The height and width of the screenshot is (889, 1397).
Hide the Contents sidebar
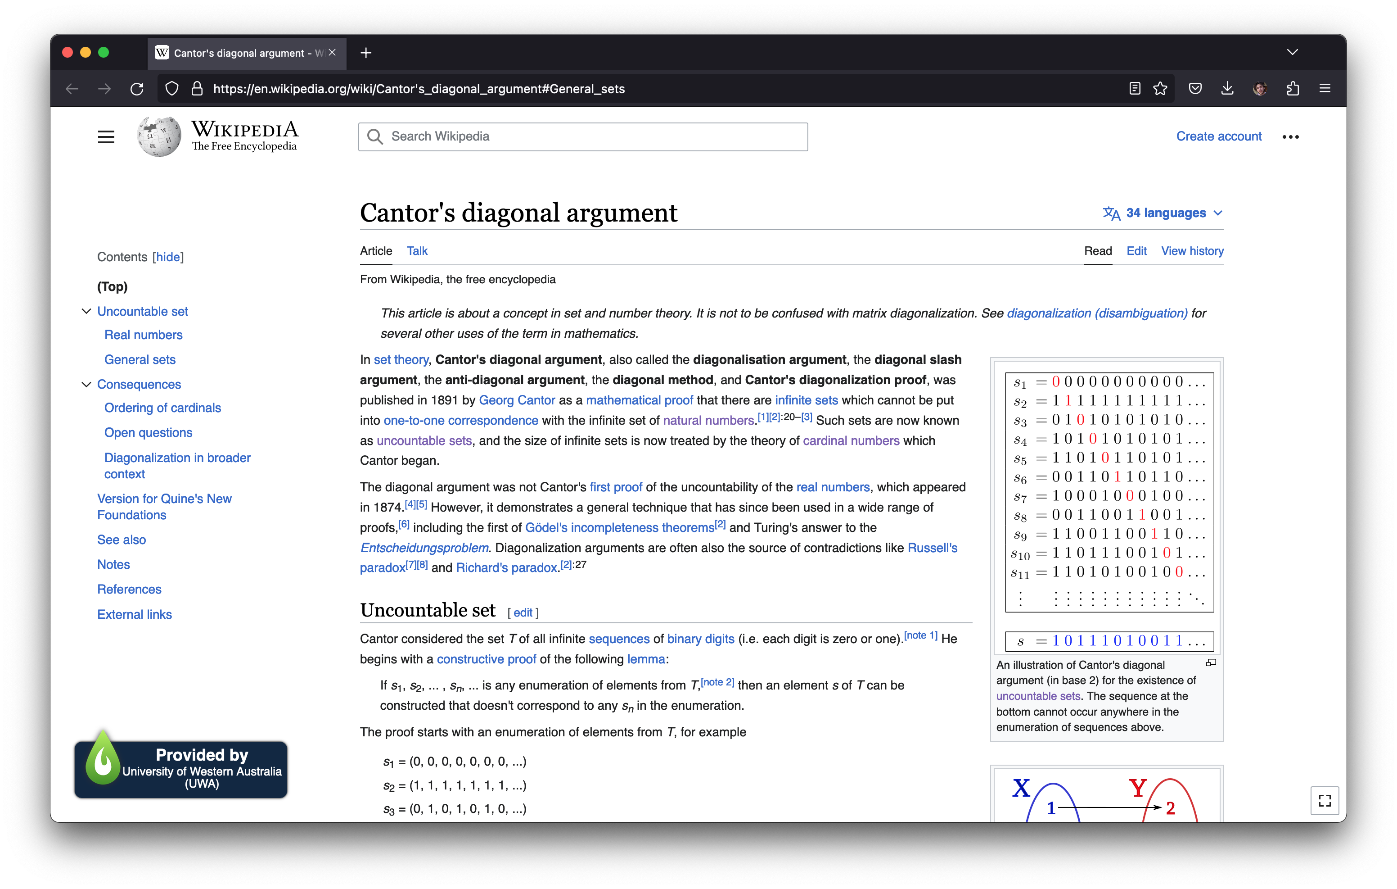click(168, 257)
